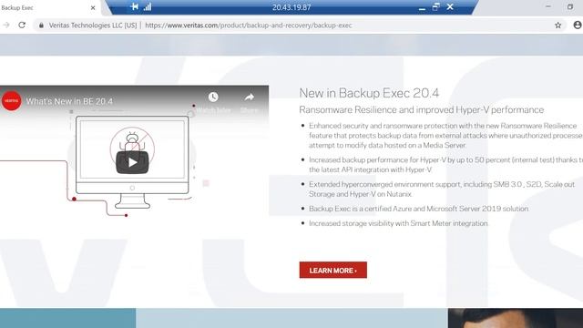
Task: Click the video thumbnail monitor illustration
Action: pyautogui.click(x=132, y=162)
